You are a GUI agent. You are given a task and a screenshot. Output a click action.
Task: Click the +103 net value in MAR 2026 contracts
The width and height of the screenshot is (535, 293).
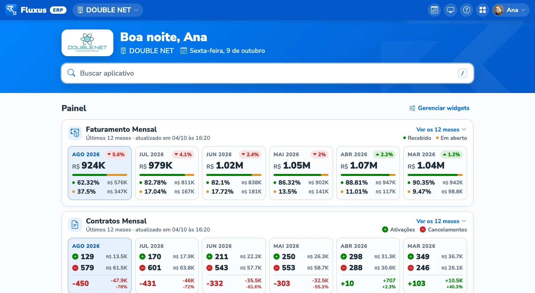(x=417, y=283)
